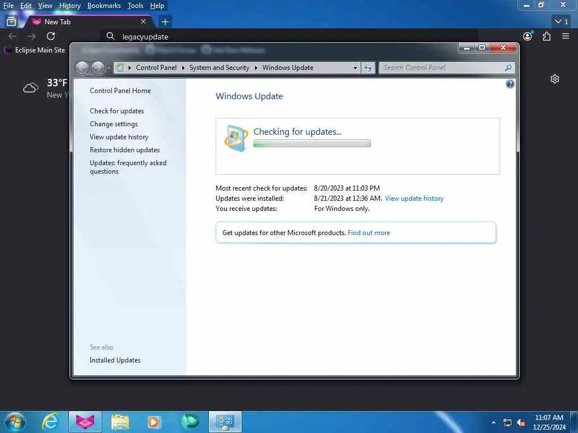Switch to the Eclipse browser taskbar icon
578x433 pixels.
[x=85, y=422]
